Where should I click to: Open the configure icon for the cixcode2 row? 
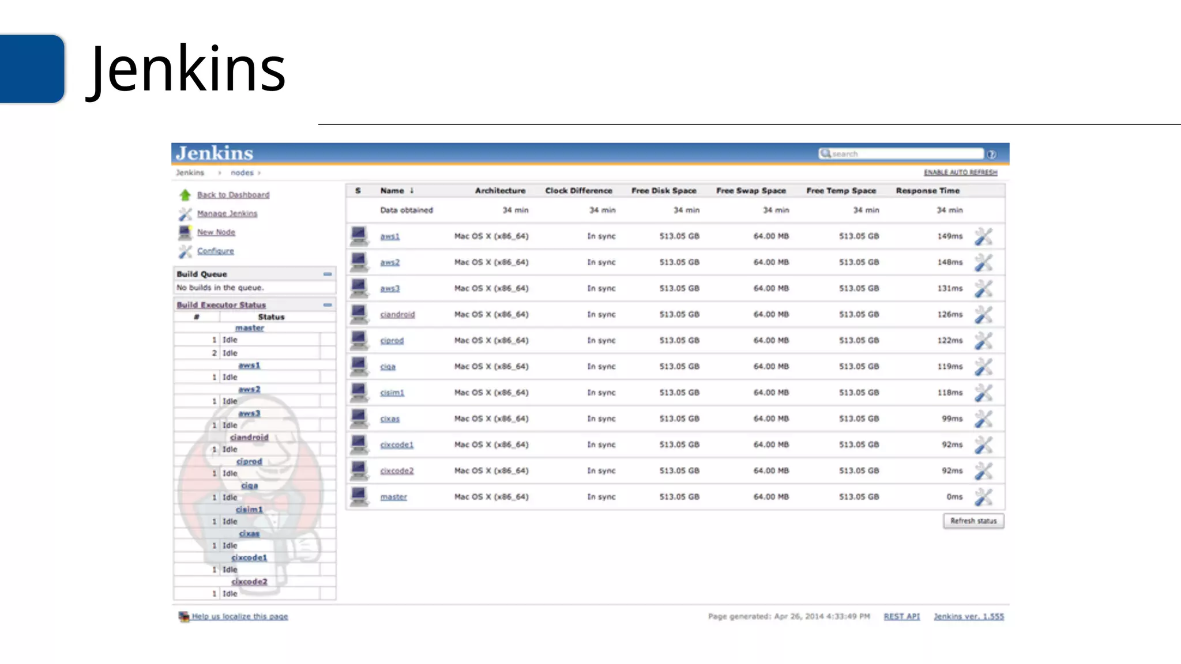tap(984, 471)
